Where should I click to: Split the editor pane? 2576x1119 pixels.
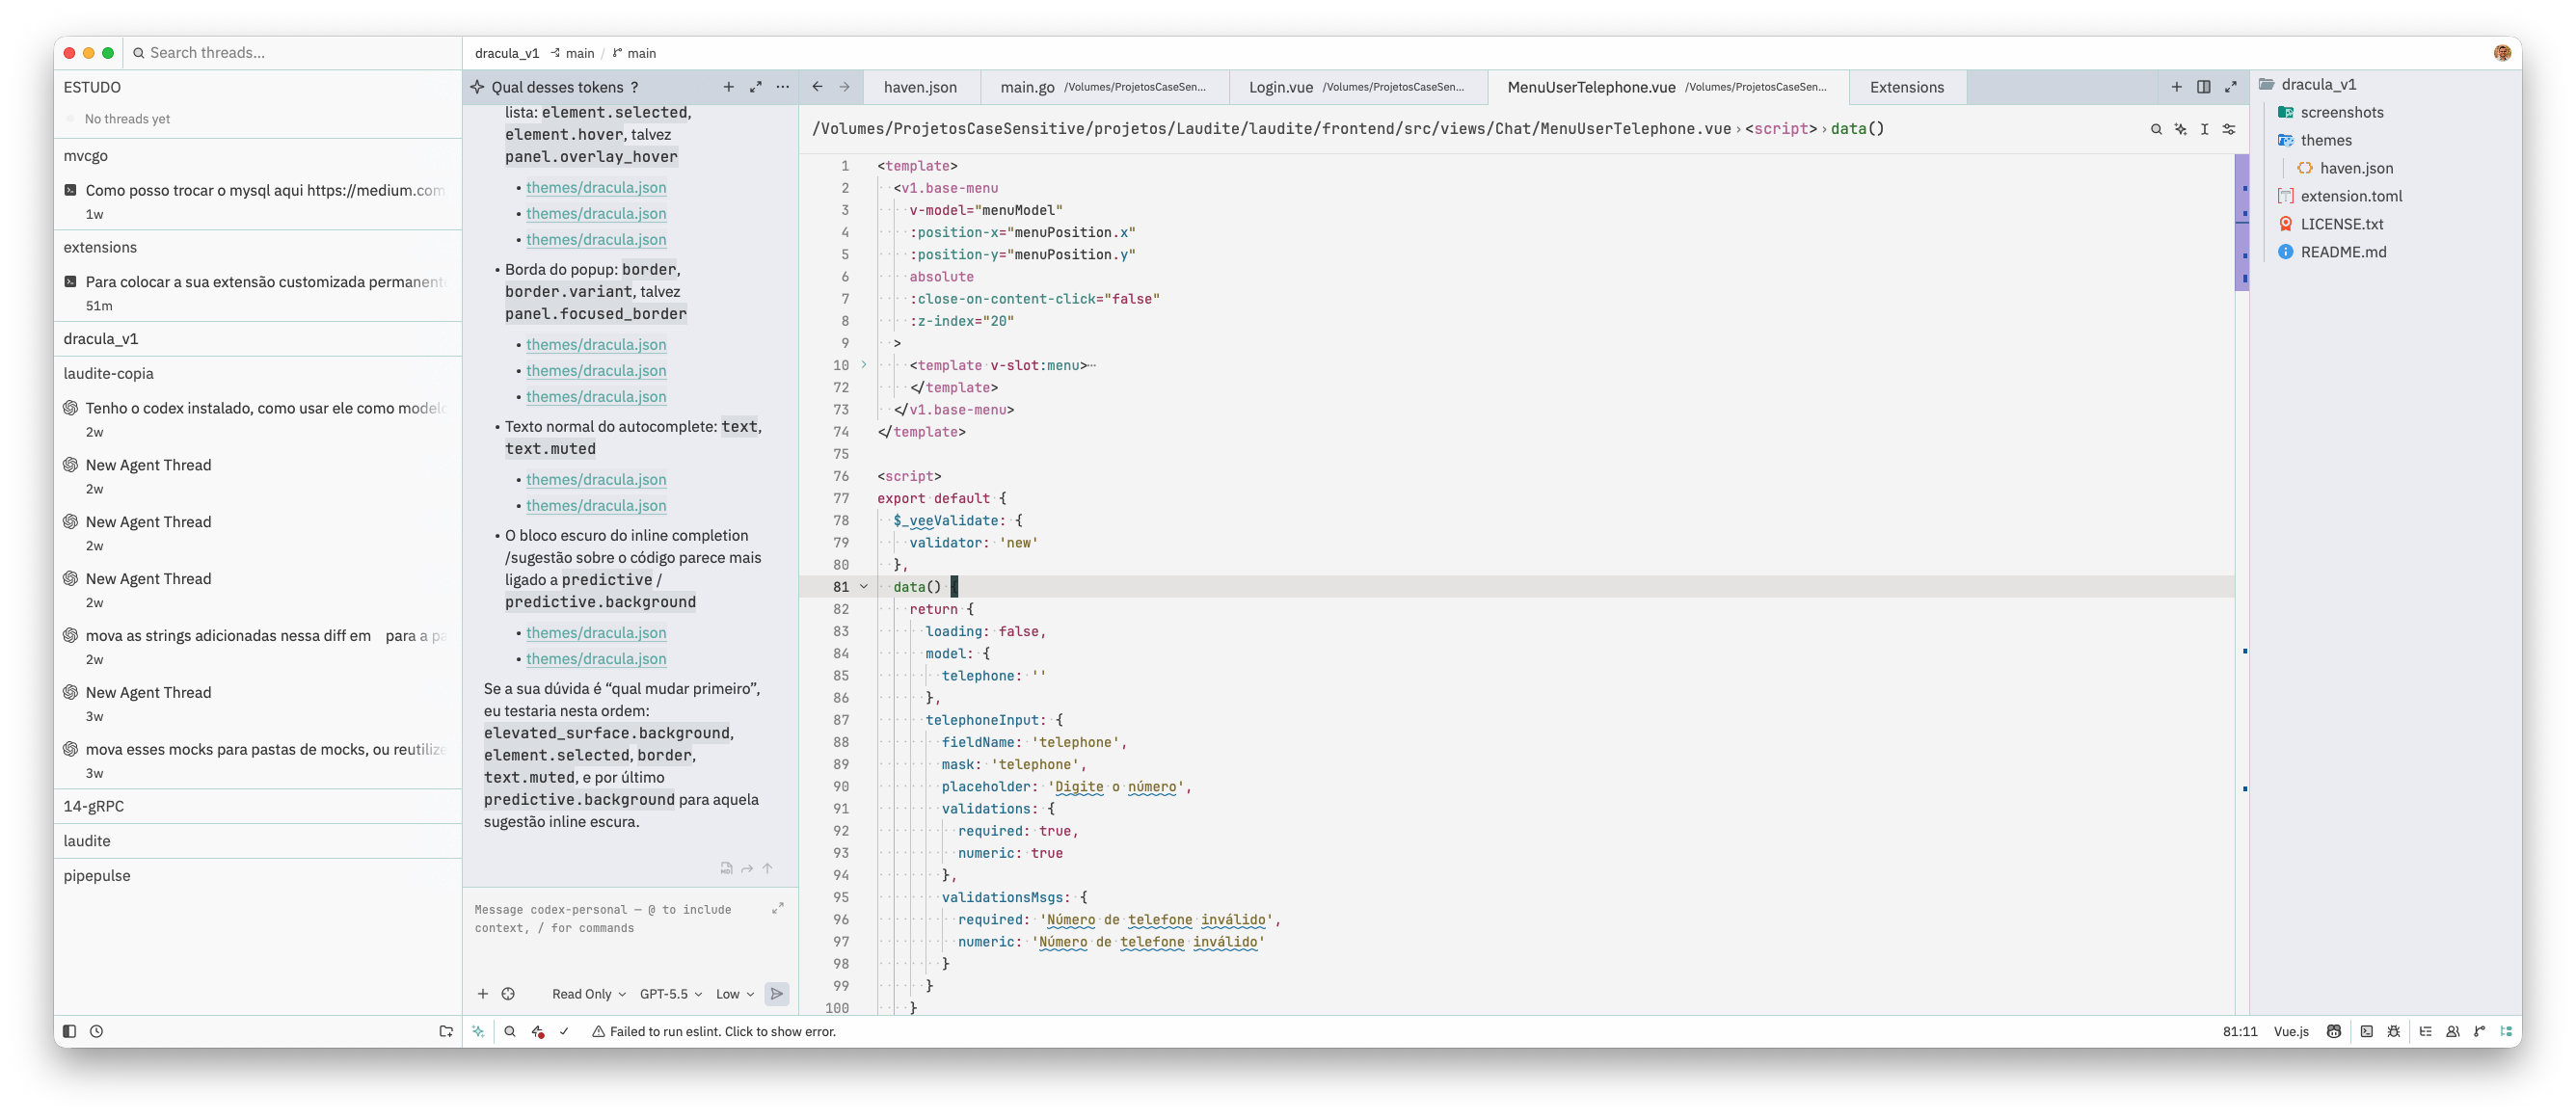pyautogui.click(x=2203, y=87)
